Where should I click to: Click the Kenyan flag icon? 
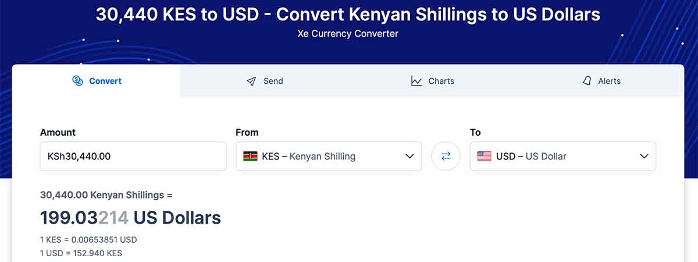coord(251,156)
